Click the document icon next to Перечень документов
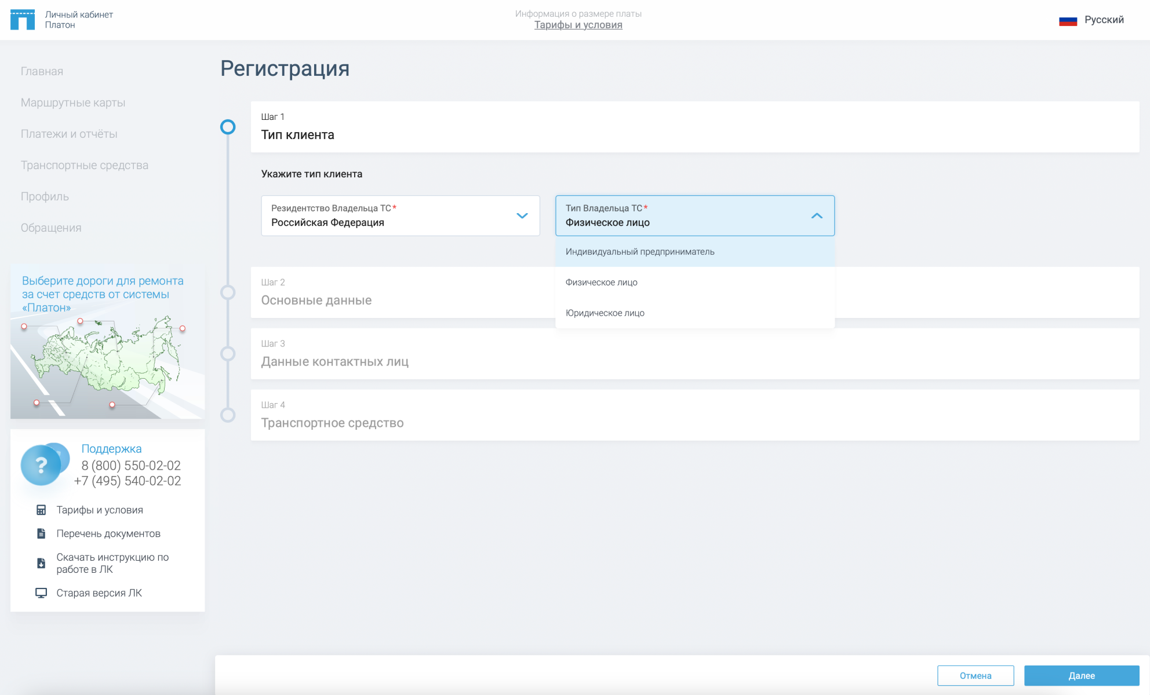1150x695 pixels. pyautogui.click(x=41, y=533)
